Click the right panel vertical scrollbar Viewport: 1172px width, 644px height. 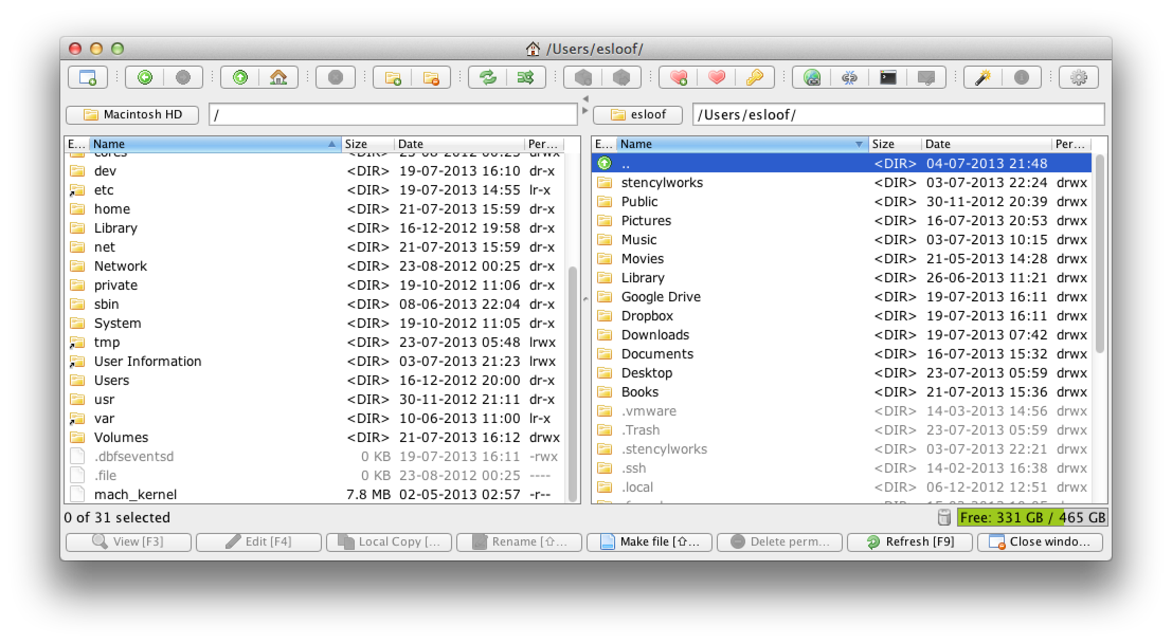(x=1099, y=254)
